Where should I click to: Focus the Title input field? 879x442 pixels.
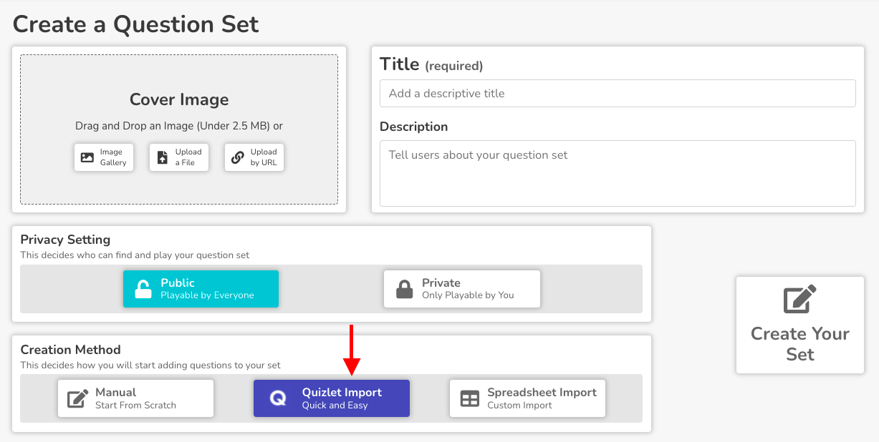coord(618,94)
